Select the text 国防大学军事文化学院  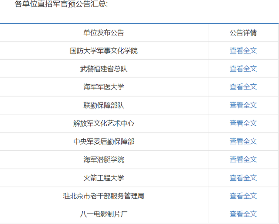click(104, 51)
